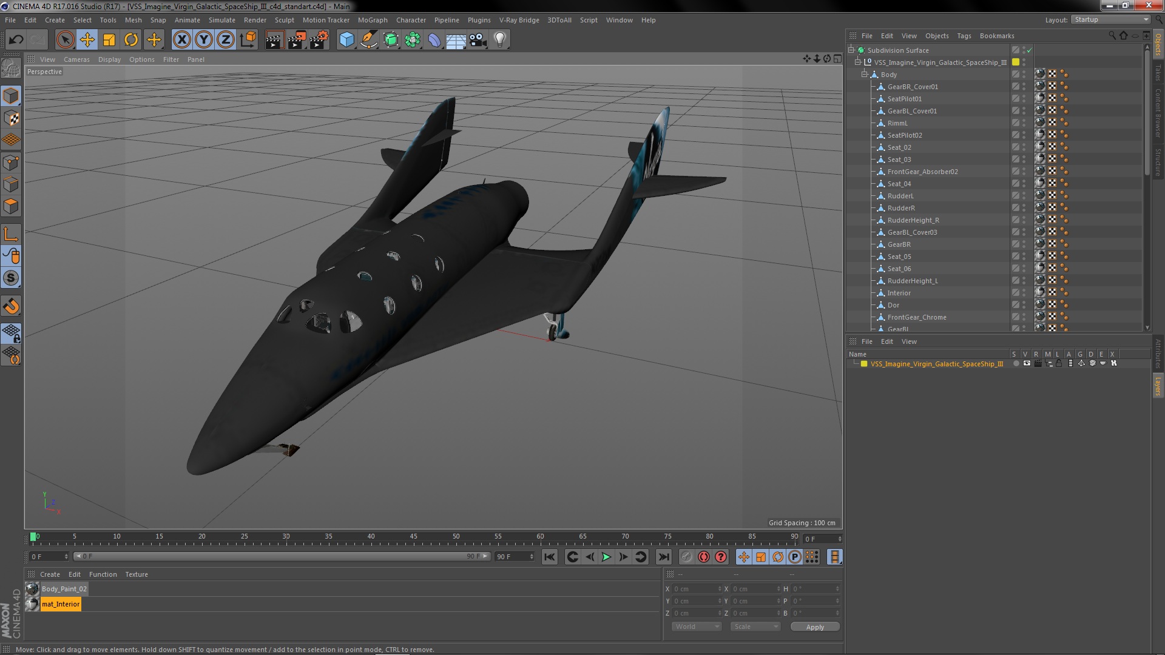Select the Live Selection tool

click(65, 40)
